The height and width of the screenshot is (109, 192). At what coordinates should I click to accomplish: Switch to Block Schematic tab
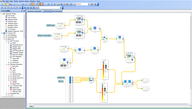pos(56,11)
